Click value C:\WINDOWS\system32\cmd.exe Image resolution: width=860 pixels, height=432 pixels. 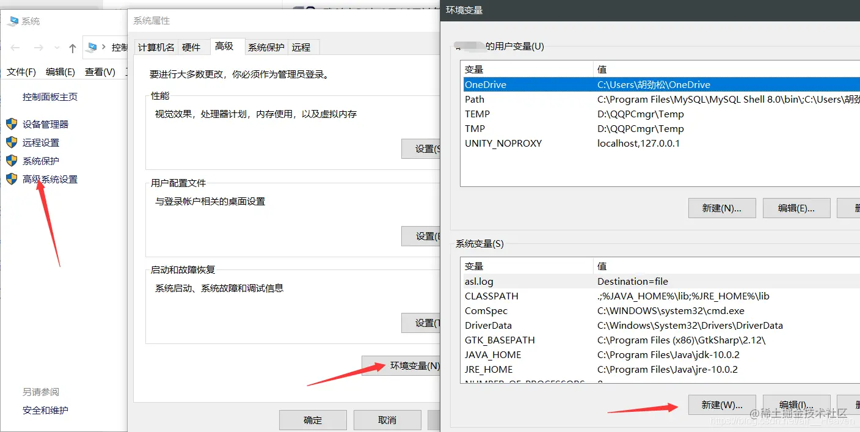[671, 310]
